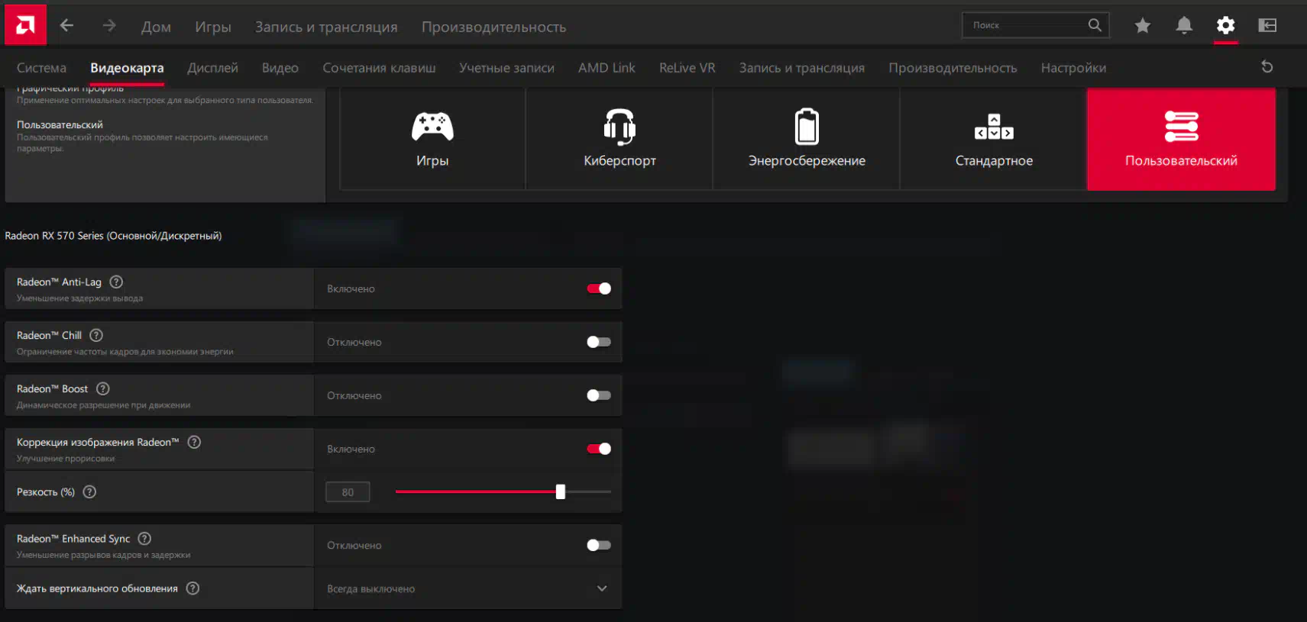
Task: Switch to the Дисплей tab
Action: point(212,68)
